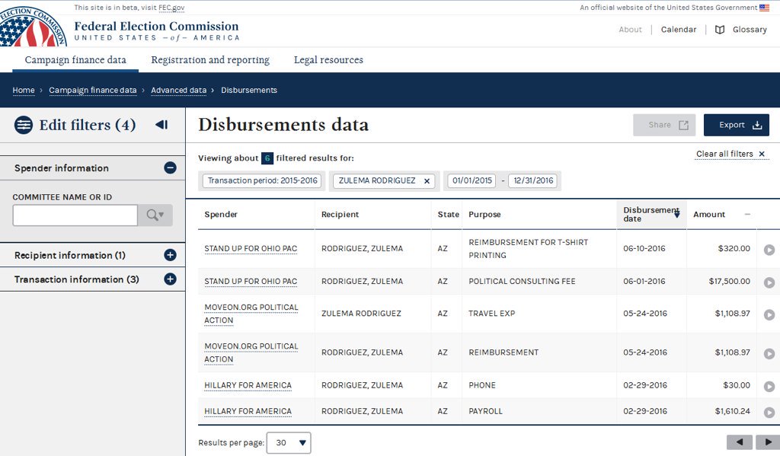This screenshot has width=780, height=456.
Task: Open details arrow for $320.00 row
Action: pyautogui.click(x=769, y=250)
